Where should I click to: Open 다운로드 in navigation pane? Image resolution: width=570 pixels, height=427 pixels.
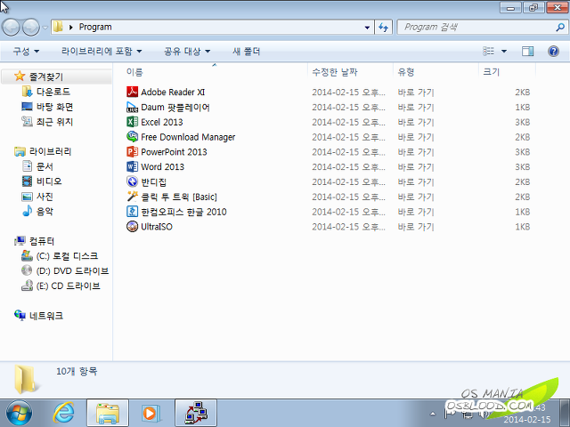click(x=53, y=92)
